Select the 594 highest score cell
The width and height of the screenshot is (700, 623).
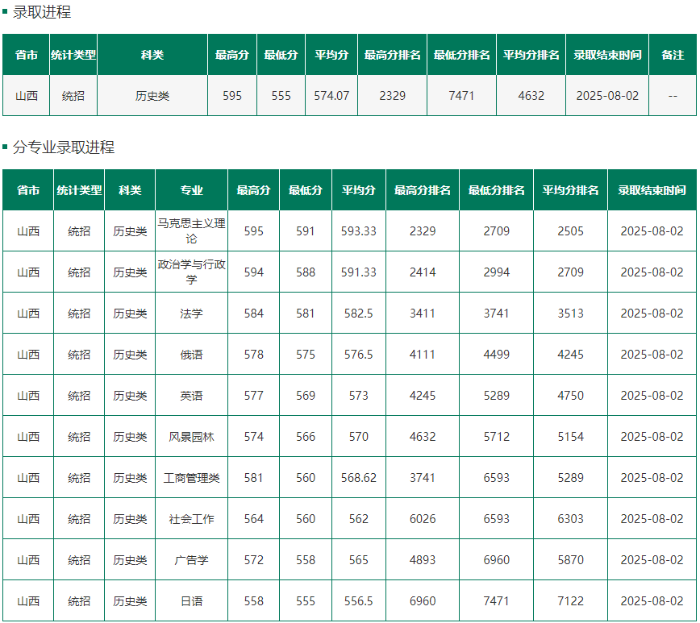(x=253, y=272)
